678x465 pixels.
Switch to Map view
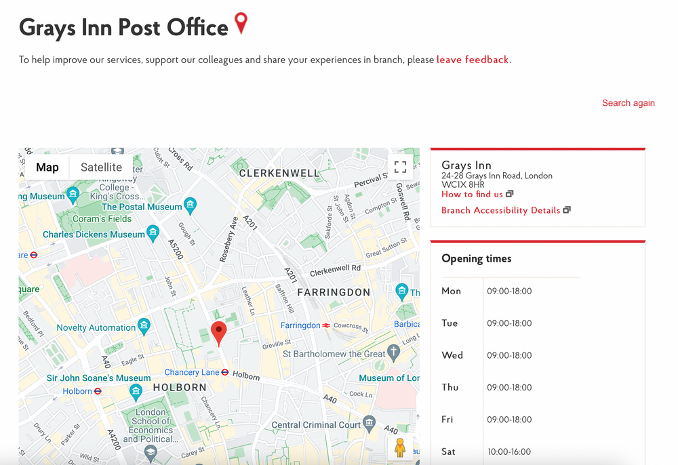point(47,167)
